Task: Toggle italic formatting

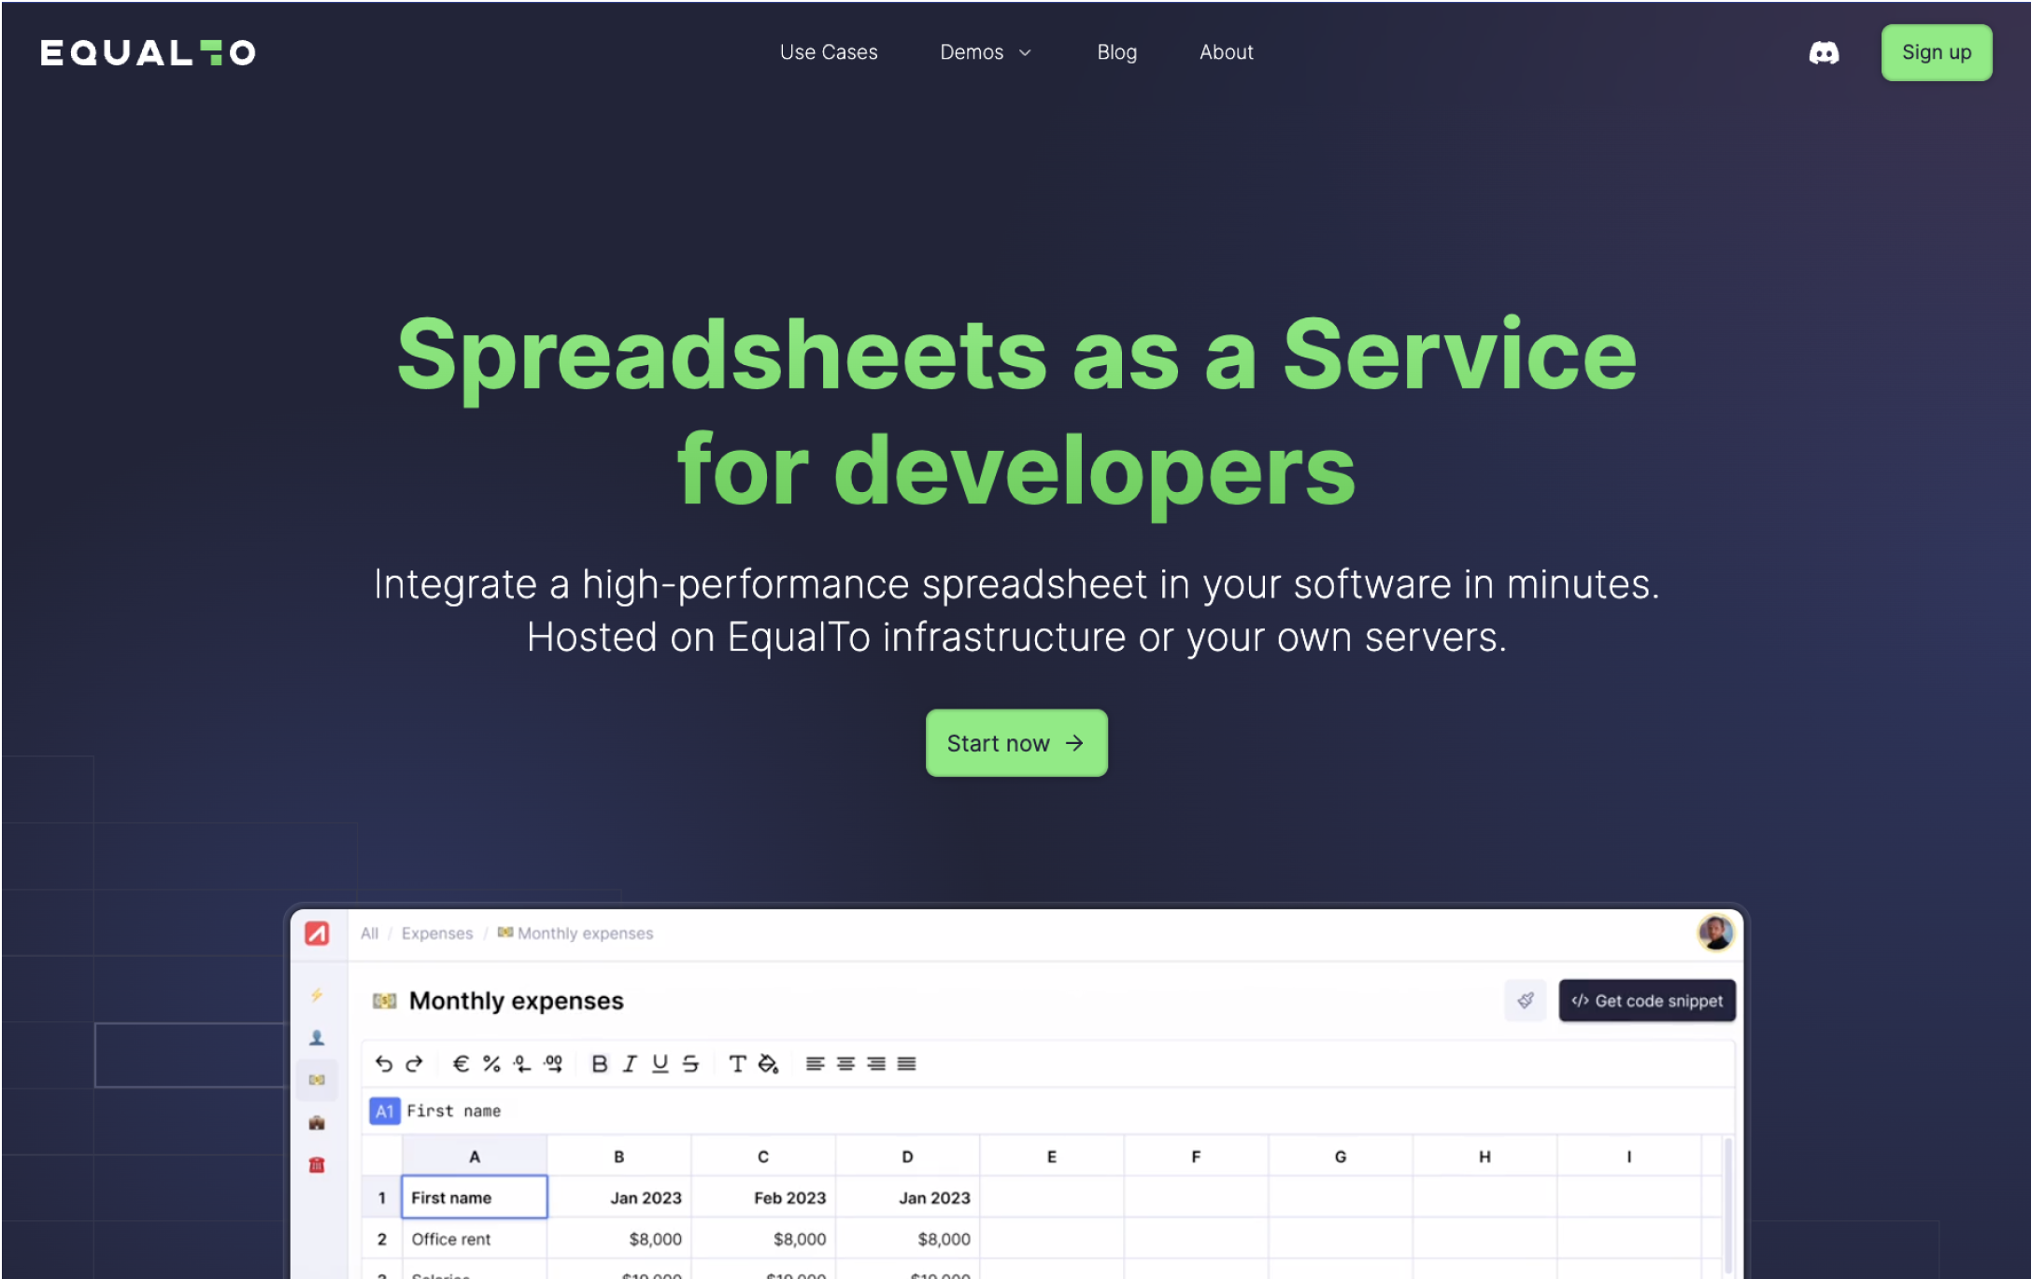Action: click(630, 1063)
